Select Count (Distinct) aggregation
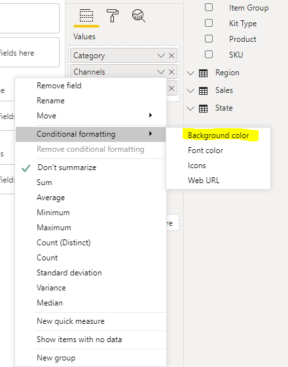Screen dimensions: 288x367 point(90,243)
